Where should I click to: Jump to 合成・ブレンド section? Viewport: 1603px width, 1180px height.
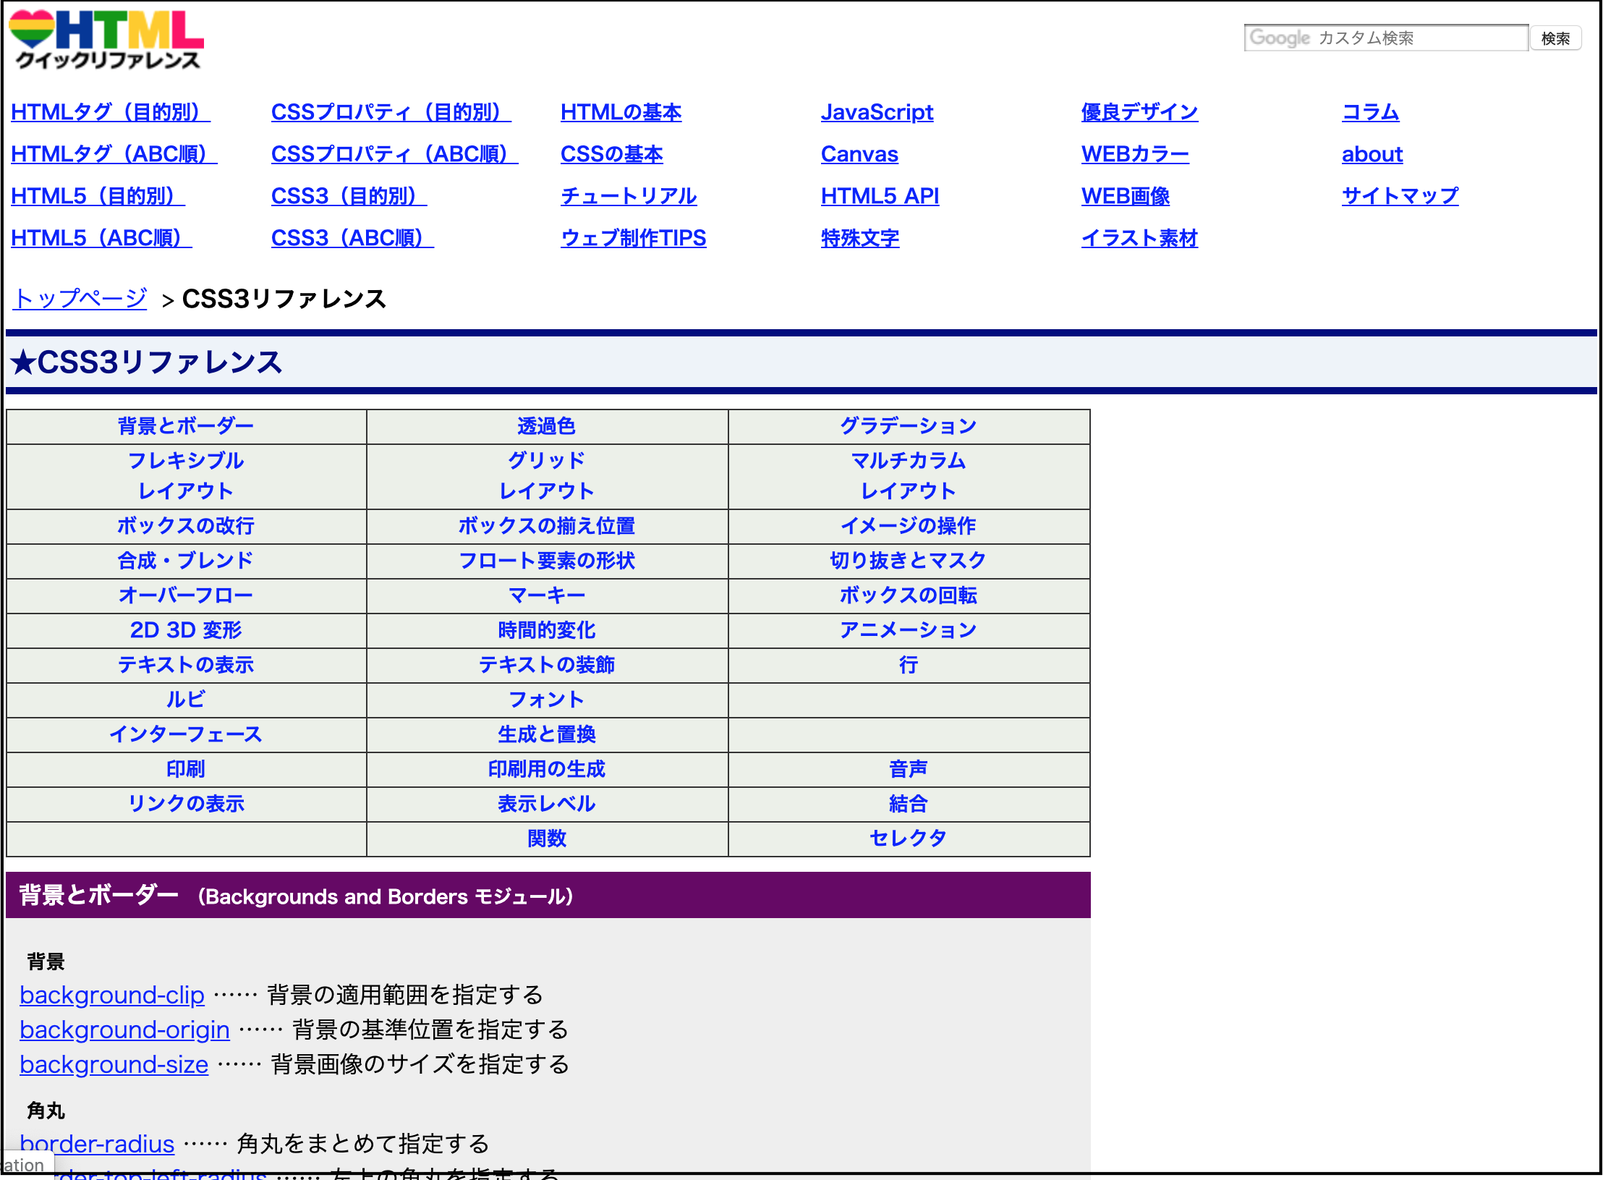pyautogui.click(x=186, y=561)
